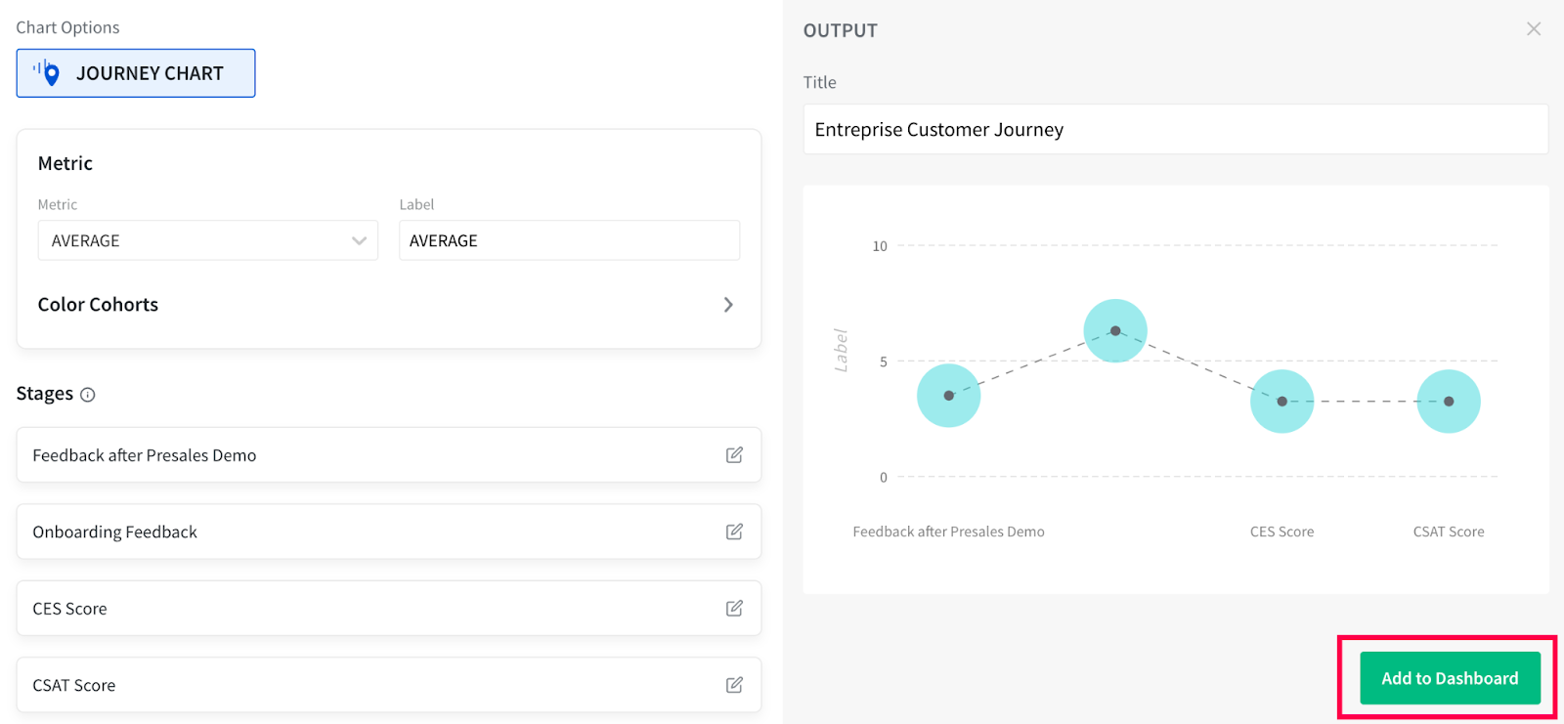Click the Presales Demo data point bubble
Image resolution: width=1564 pixels, height=724 pixels.
948,396
